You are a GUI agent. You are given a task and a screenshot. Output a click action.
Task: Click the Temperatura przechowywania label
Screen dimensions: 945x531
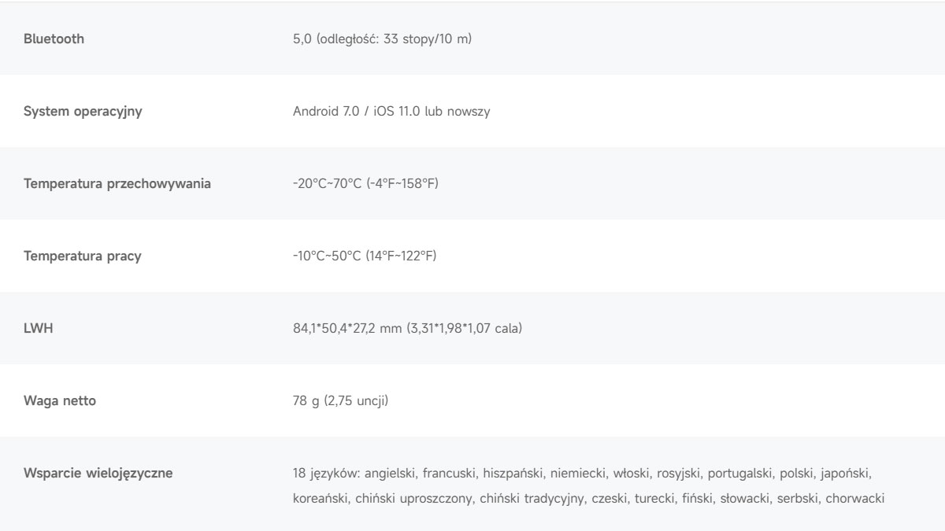tap(117, 184)
